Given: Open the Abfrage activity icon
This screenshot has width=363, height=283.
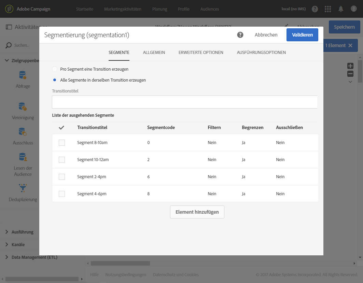Looking at the screenshot, I should click(23, 75).
